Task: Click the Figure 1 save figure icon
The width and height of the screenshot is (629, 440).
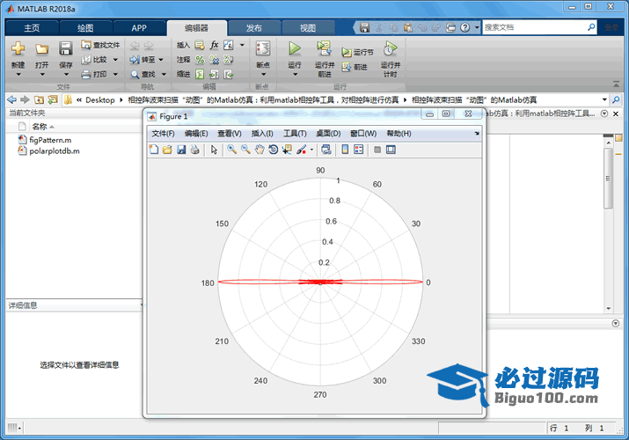Action: coord(181,150)
